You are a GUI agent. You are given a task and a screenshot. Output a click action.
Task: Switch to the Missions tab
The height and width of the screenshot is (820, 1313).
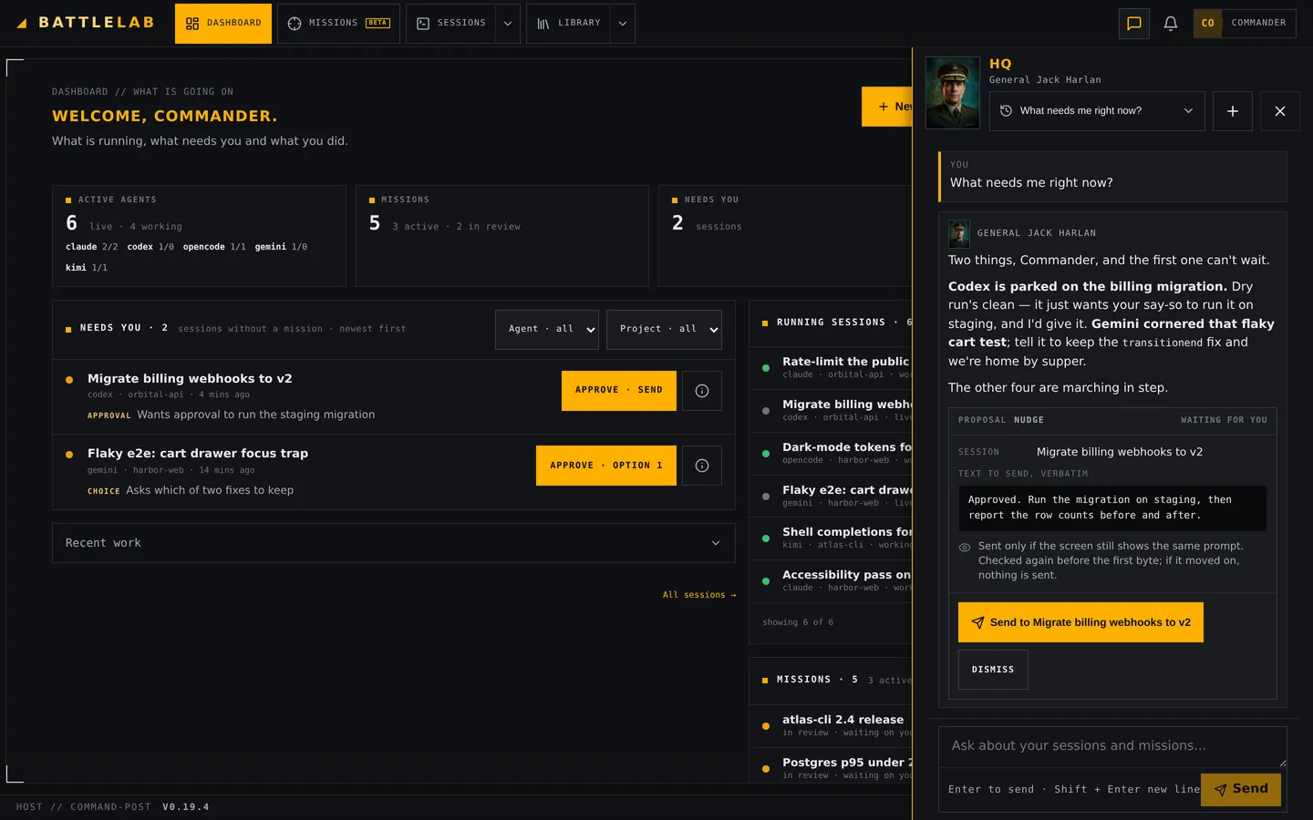click(338, 24)
